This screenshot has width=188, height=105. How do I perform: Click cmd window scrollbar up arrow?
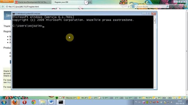pos(155,17)
